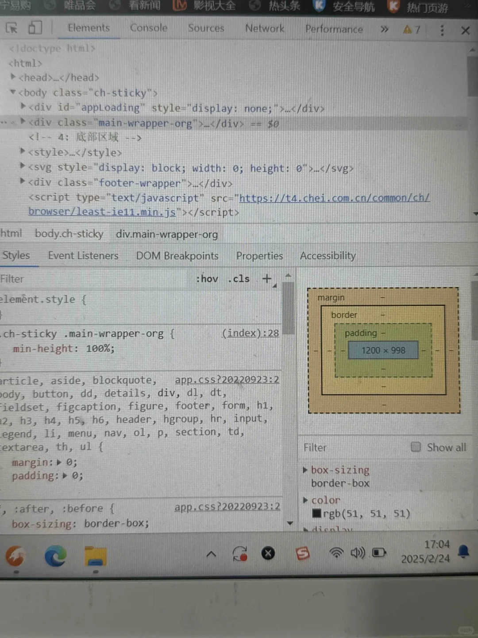Screen dimensions: 478x638
Task: Select html in the breadcrumb bar
Action: click(x=11, y=233)
